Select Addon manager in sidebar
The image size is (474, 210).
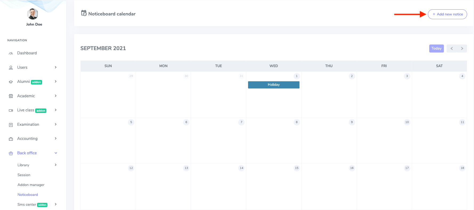31,185
